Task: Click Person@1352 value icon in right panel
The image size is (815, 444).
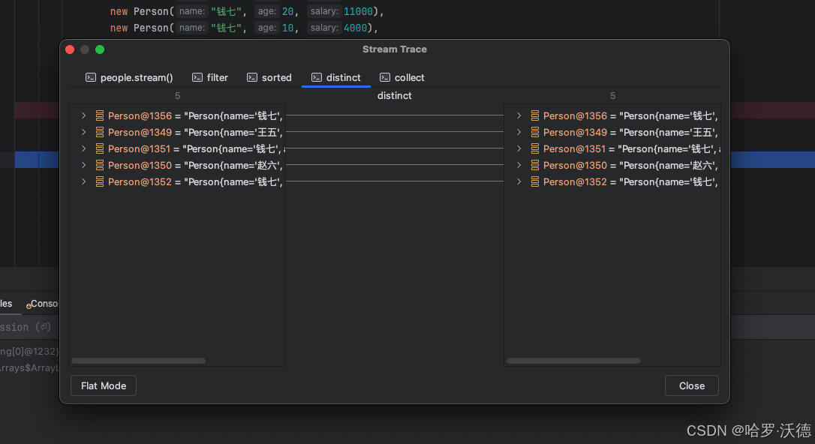Action: point(534,181)
